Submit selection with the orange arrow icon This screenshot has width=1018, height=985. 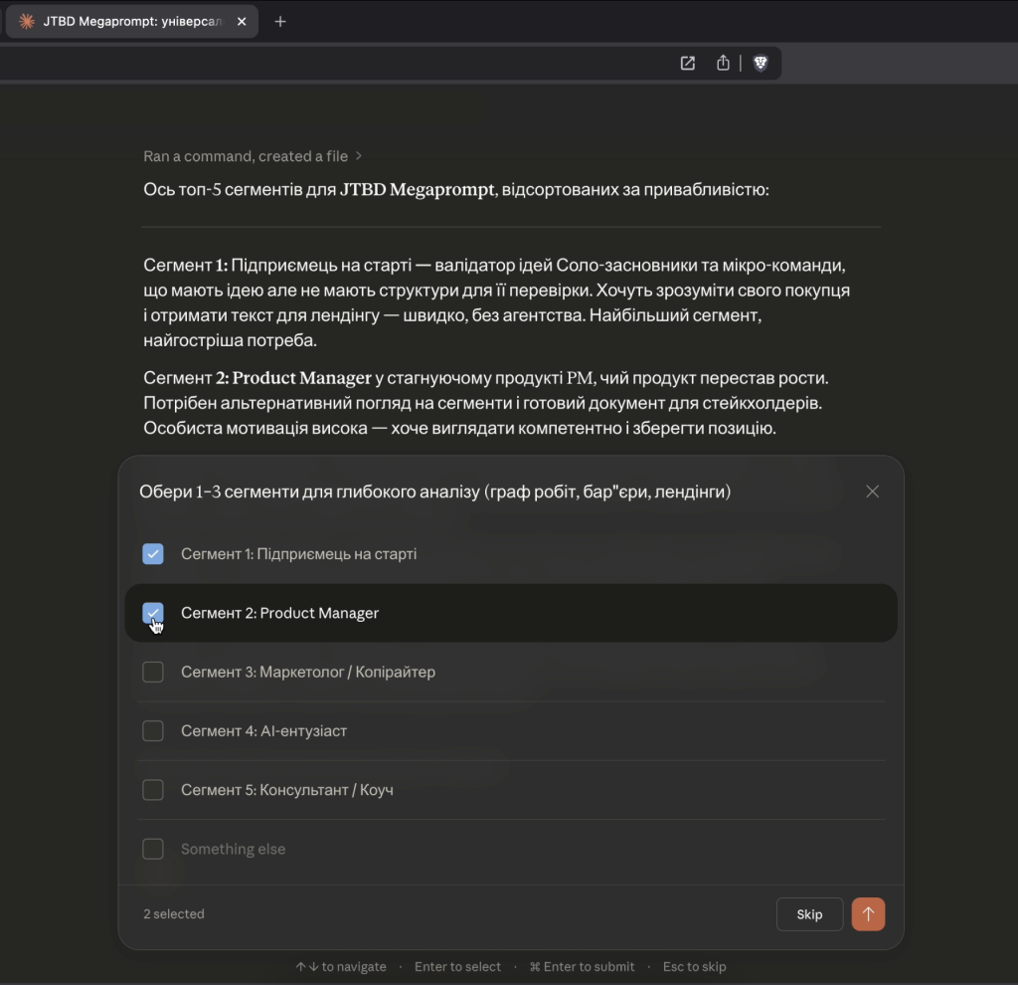pos(868,913)
